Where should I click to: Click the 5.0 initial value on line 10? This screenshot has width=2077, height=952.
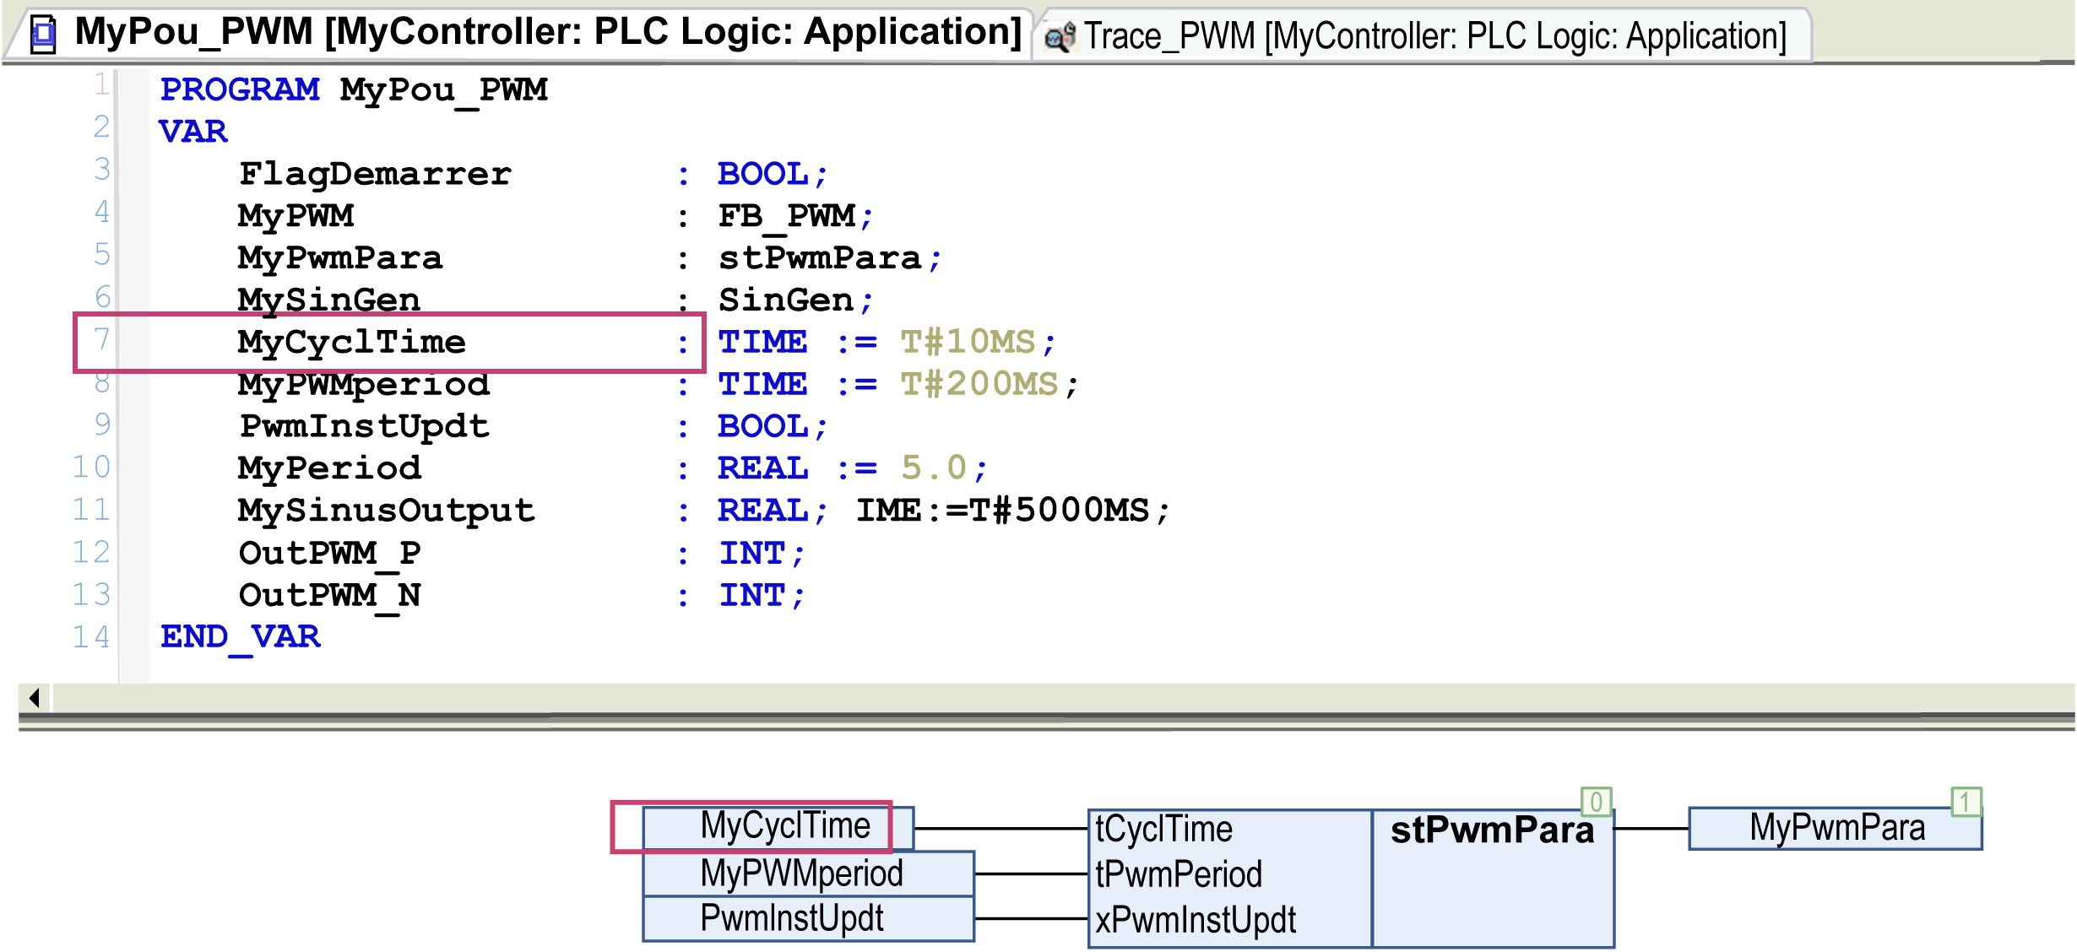[933, 468]
